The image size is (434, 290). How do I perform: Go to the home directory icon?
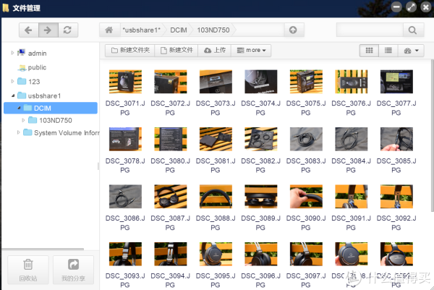point(109,30)
